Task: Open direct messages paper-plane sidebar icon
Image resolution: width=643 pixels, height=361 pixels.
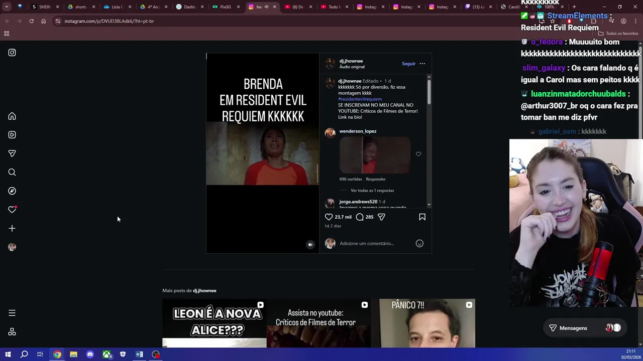Action: click(12, 153)
